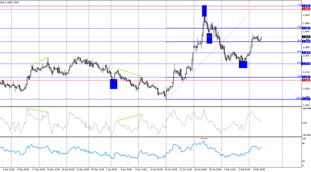The height and width of the screenshot is (172, 311).
Task: Click the blue 1.1829 price label
Action: [306, 53]
